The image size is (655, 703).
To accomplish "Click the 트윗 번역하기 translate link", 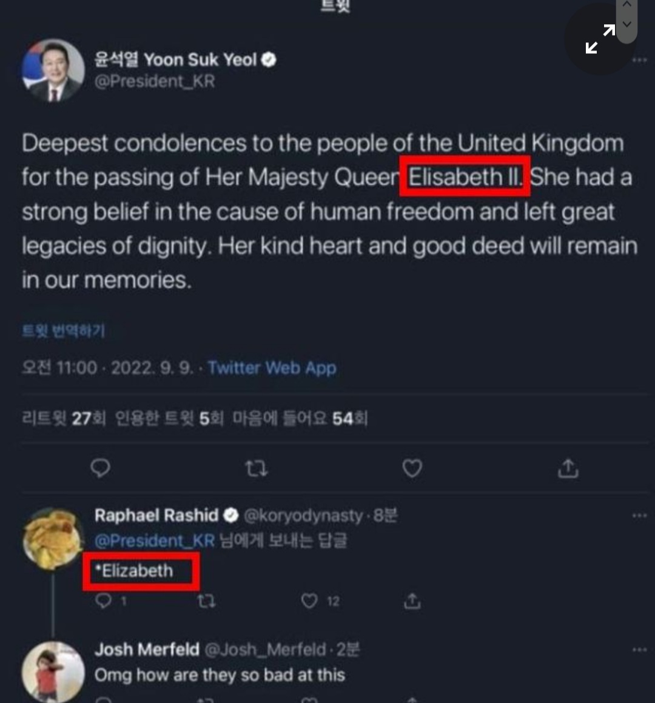I will 64,331.
